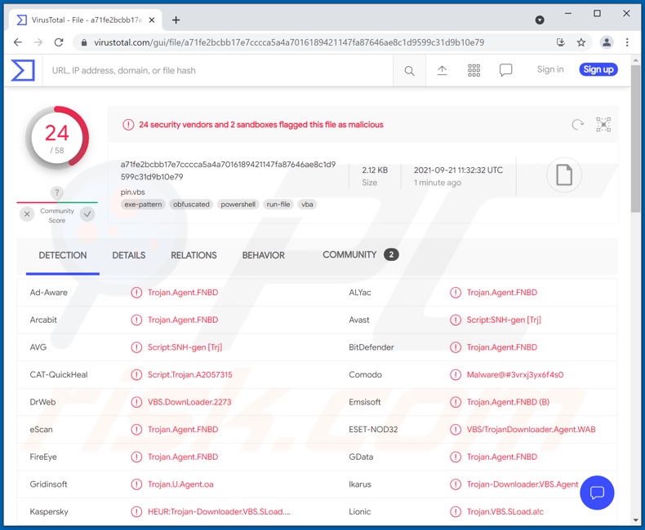
Task: Click the obfuscated tag
Action: [x=191, y=205]
